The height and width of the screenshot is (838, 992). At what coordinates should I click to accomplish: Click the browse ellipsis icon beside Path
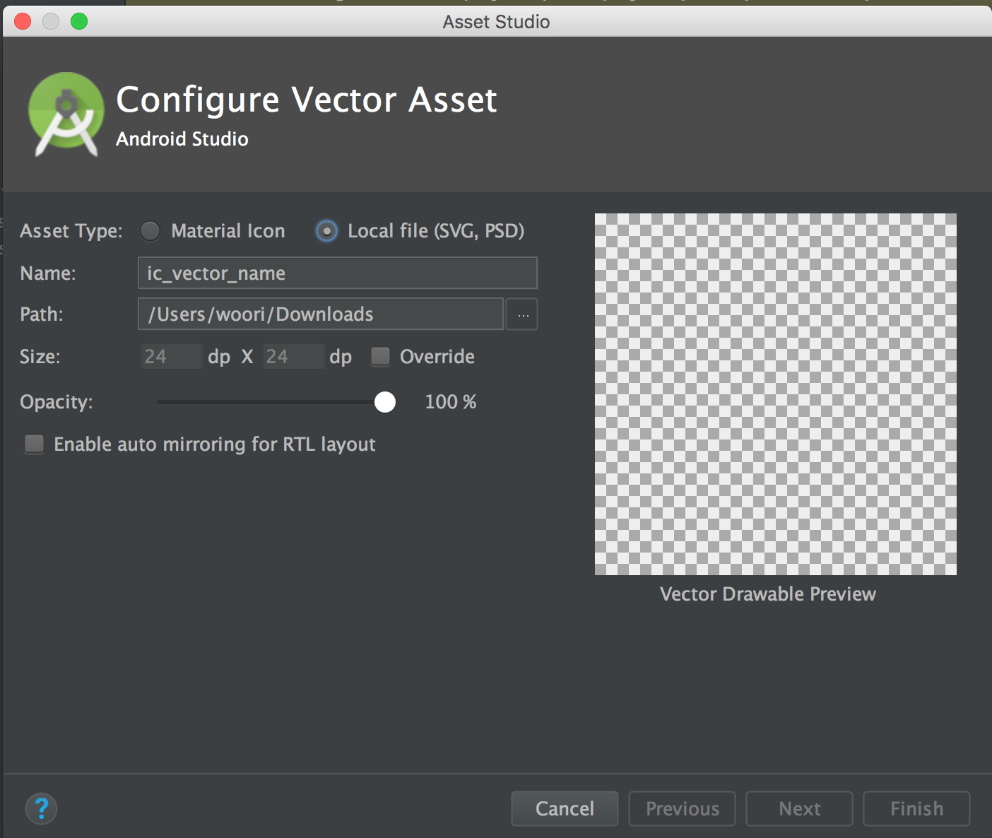(521, 314)
